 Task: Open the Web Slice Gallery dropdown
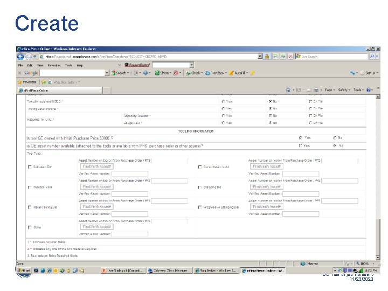79,82
